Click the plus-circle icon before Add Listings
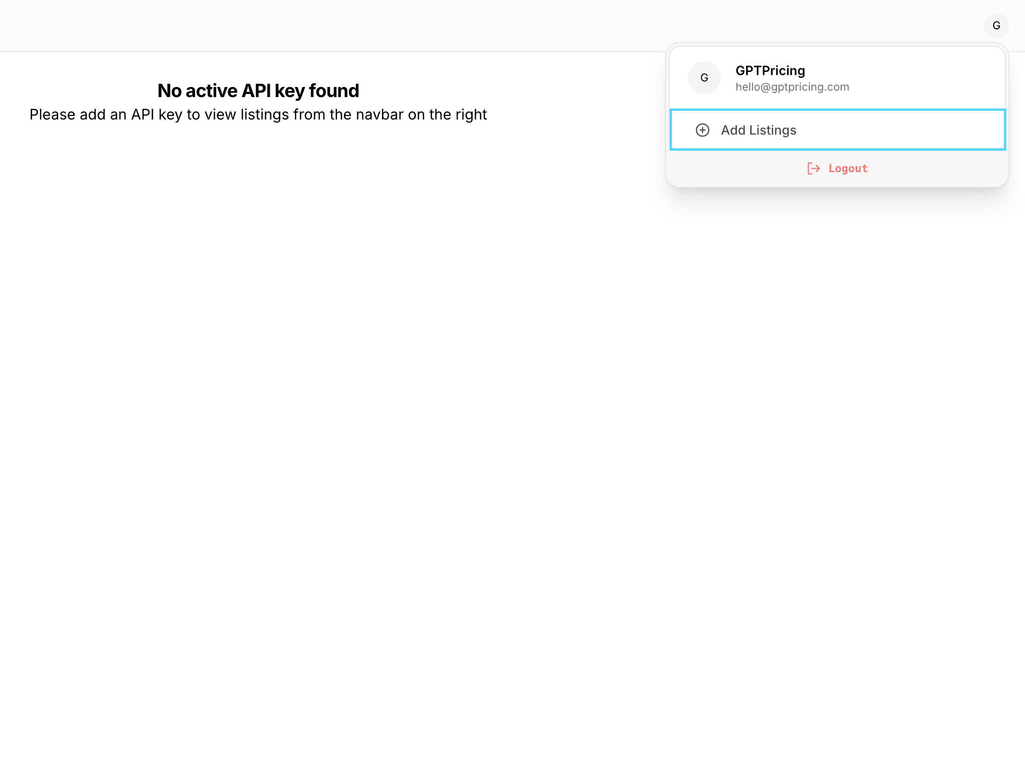 pos(702,130)
